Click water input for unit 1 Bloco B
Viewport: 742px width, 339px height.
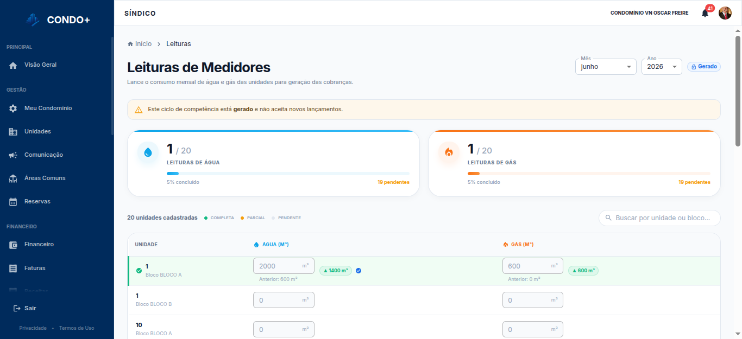pyautogui.click(x=284, y=300)
